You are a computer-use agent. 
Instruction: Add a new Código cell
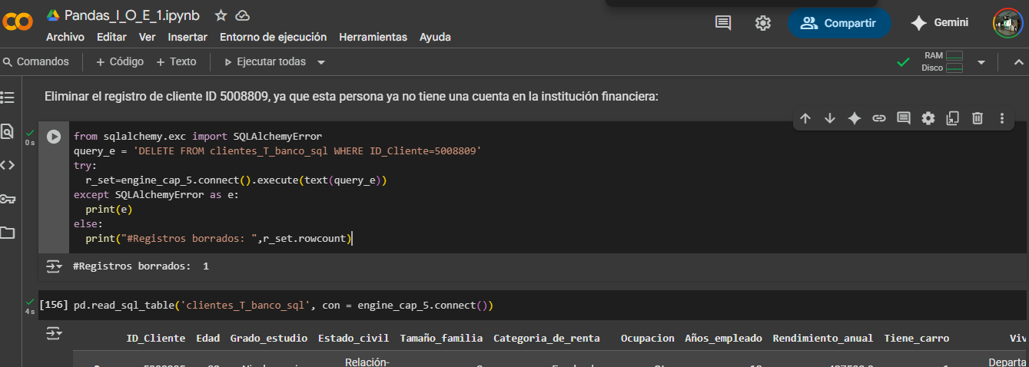point(120,61)
